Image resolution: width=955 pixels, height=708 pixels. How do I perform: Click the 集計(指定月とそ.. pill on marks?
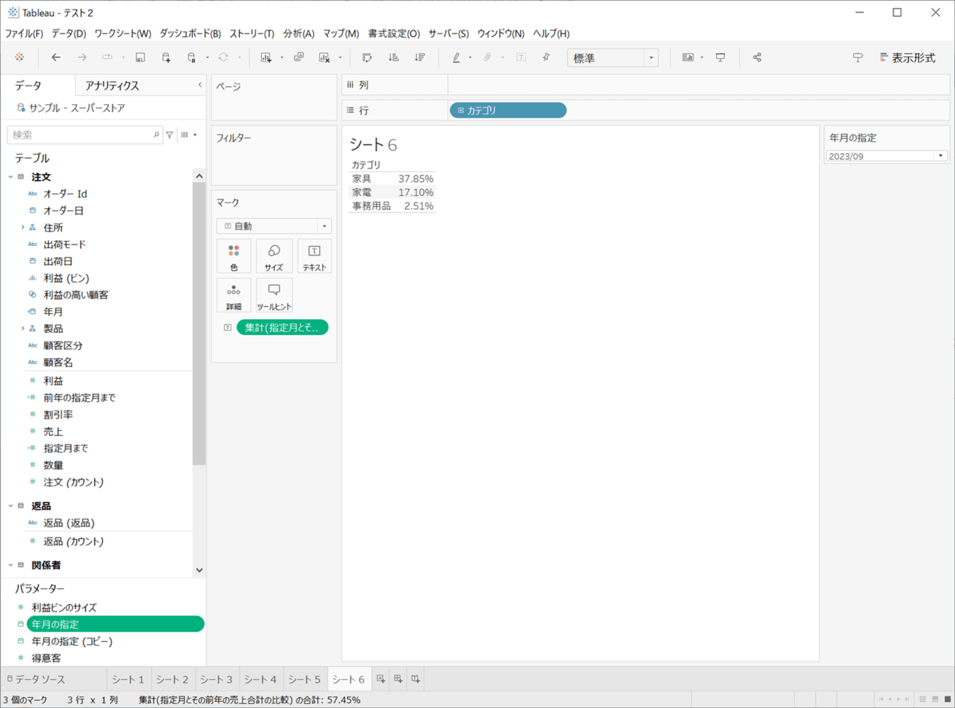(282, 327)
